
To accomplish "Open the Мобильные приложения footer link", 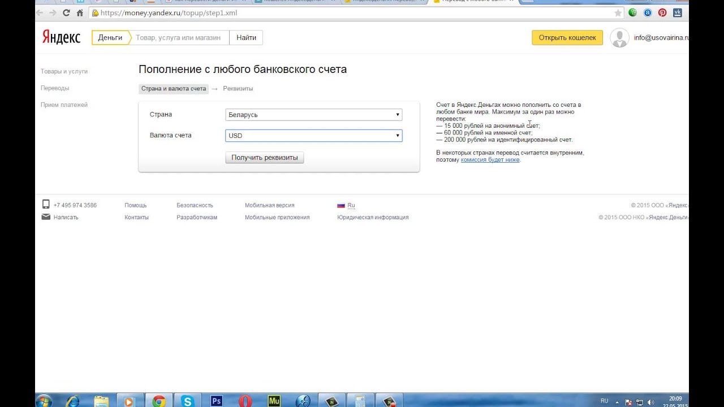I will (x=277, y=217).
